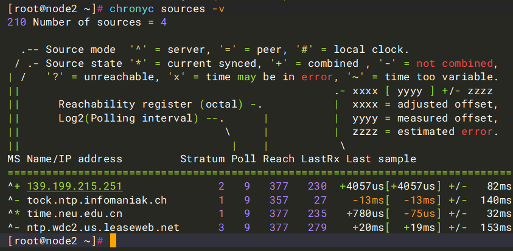Click the Stratum '2' value for 139.199.215.251
Viewport: 513px width, 251px height.
click(222, 187)
